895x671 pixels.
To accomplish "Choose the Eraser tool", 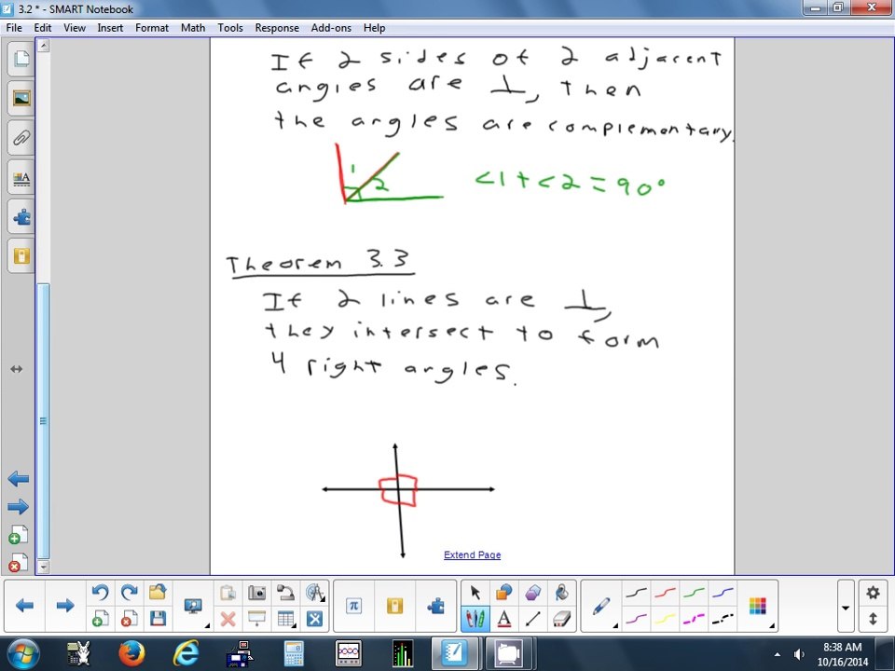I will [561, 619].
